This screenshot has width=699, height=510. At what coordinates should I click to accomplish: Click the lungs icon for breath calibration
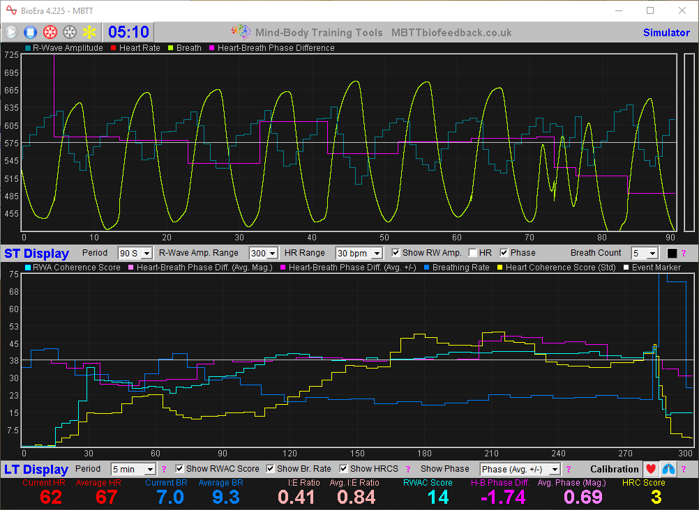(668, 469)
